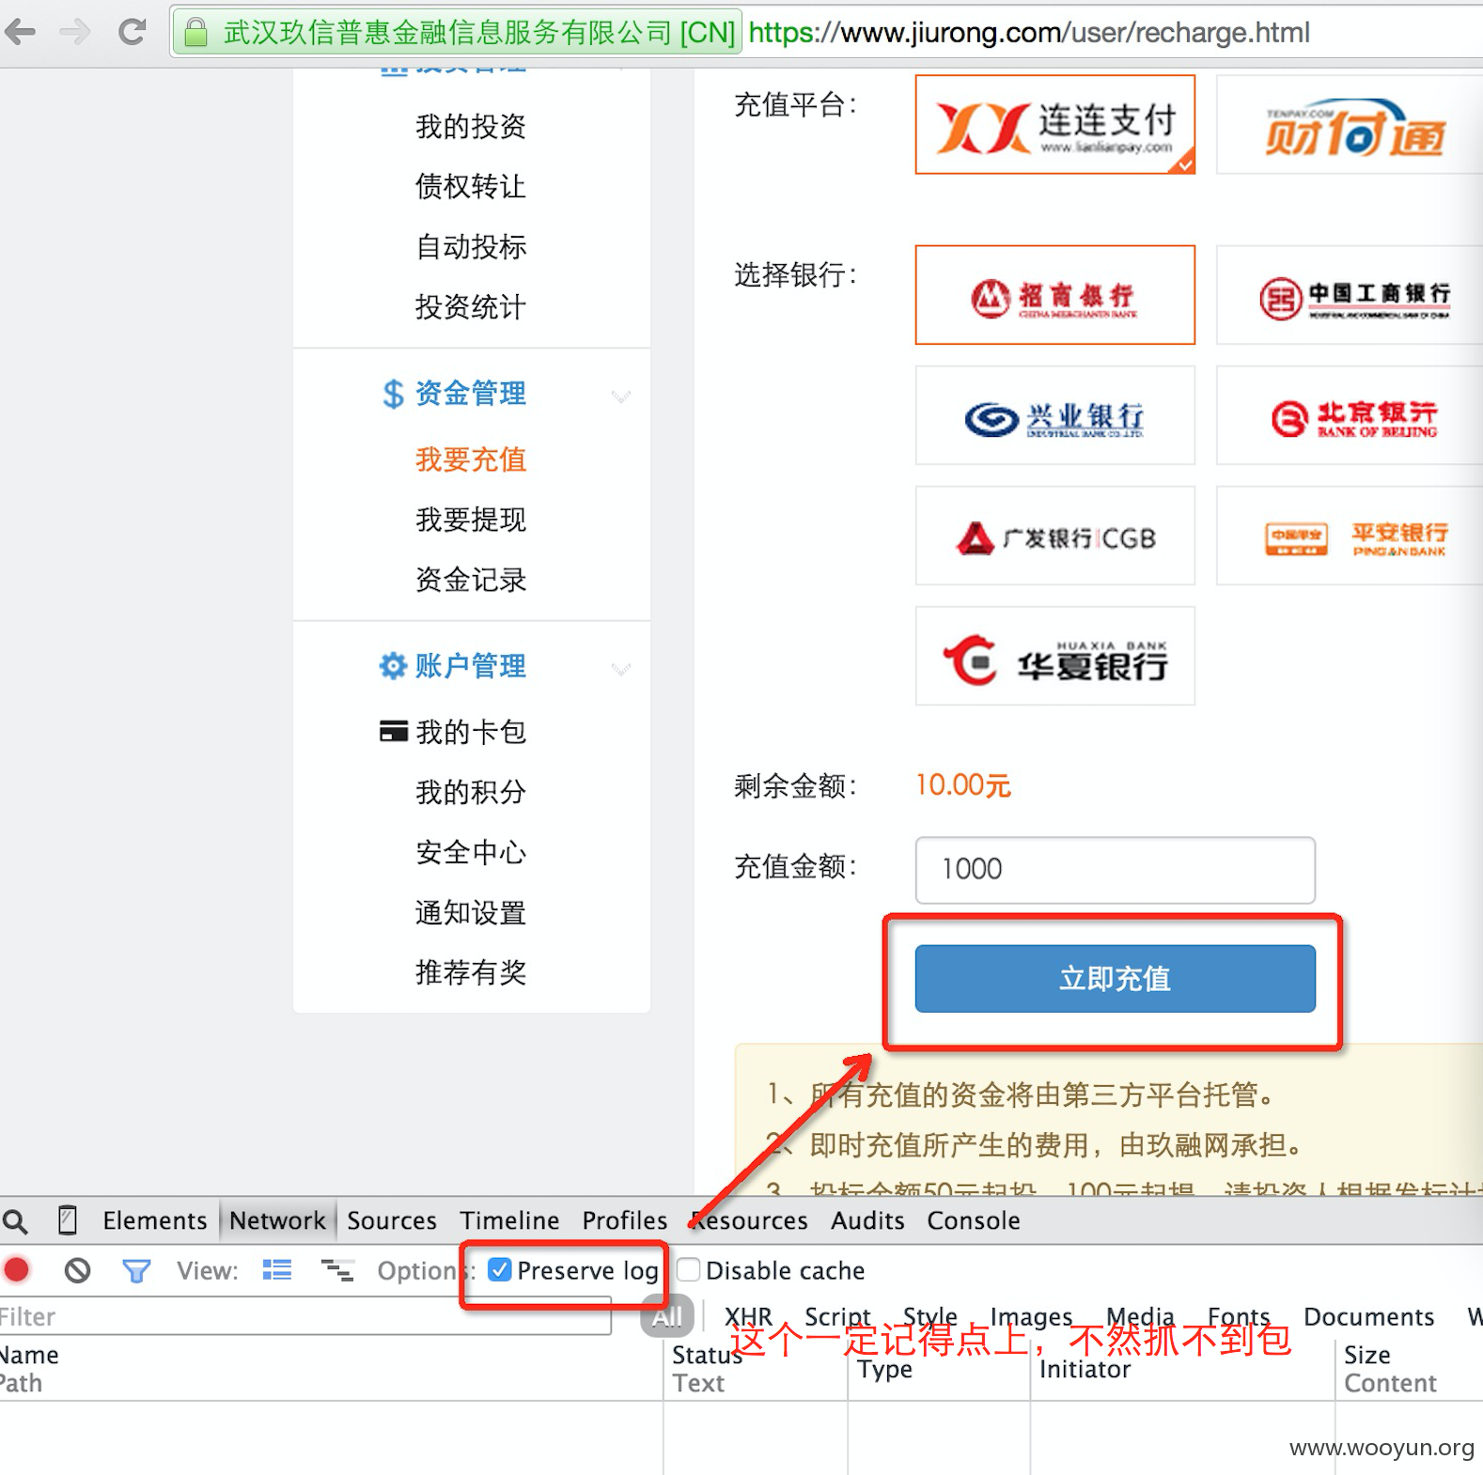Switch to the Timeline tab
The image size is (1483, 1475).
click(x=509, y=1220)
